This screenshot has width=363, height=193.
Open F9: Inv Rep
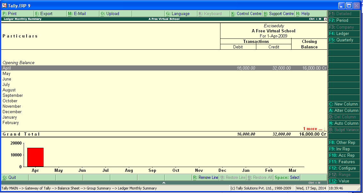point(344,149)
